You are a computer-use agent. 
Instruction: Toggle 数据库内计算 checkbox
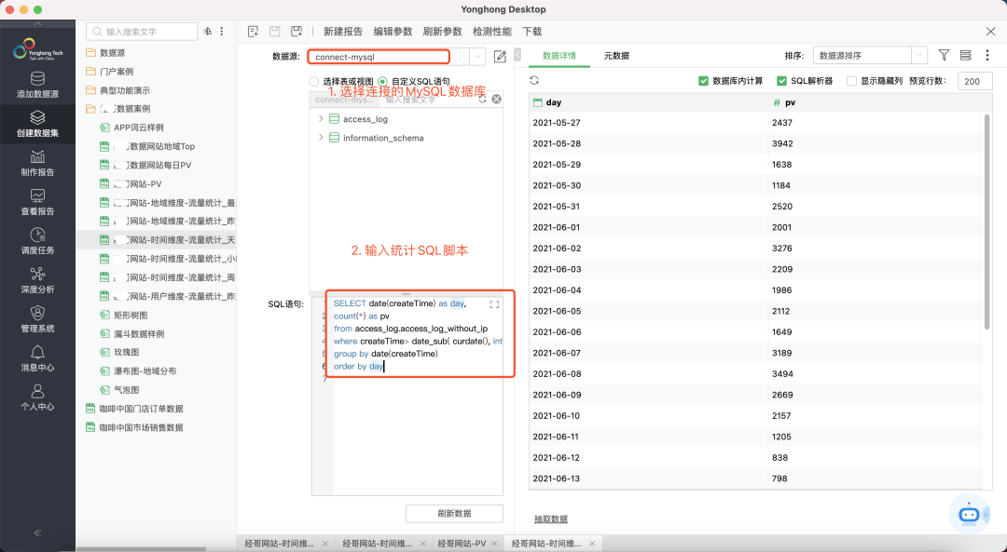click(x=703, y=81)
